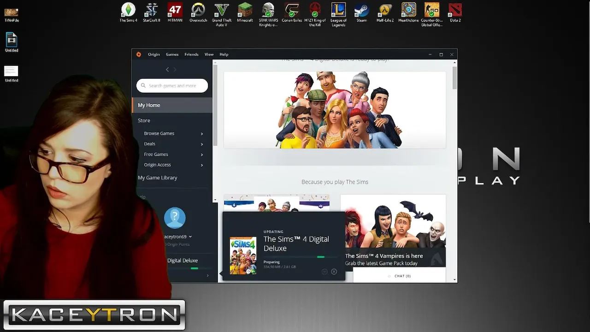Launch the StarCraft II desktop icon
Viewport: 590px width, 332px height.
pos(152,12)
